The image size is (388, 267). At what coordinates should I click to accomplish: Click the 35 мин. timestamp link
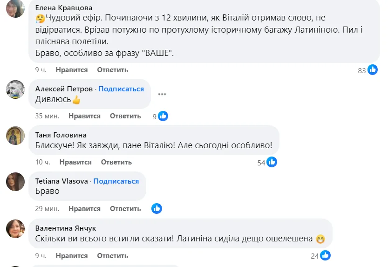[47, 116]
